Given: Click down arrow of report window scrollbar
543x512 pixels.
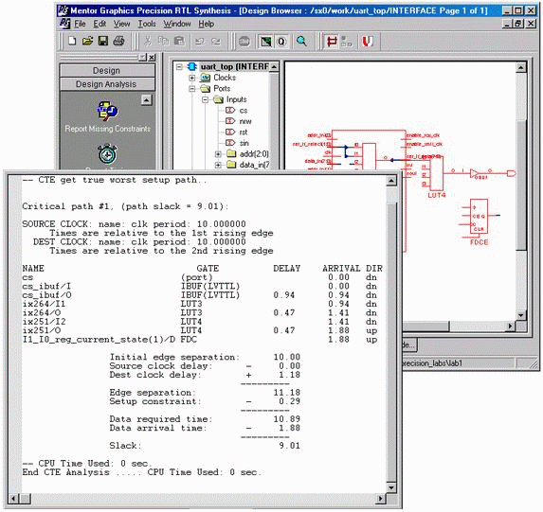Looking at the screenshot, I should pos(391,487).
